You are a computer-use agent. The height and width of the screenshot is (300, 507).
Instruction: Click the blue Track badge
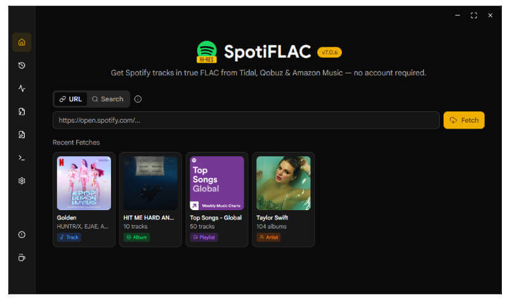tap(69, 237)
